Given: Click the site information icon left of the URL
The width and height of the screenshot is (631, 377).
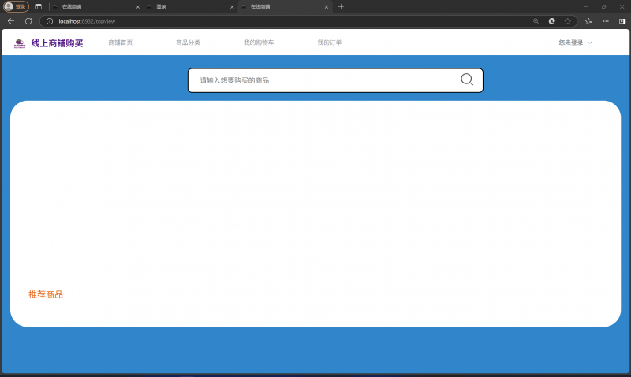Looking at the screenshot, I should [50, 21].
